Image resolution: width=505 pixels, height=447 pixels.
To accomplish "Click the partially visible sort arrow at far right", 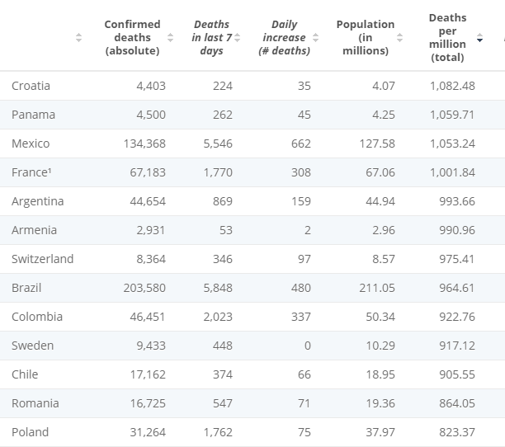I will [503, 39].
